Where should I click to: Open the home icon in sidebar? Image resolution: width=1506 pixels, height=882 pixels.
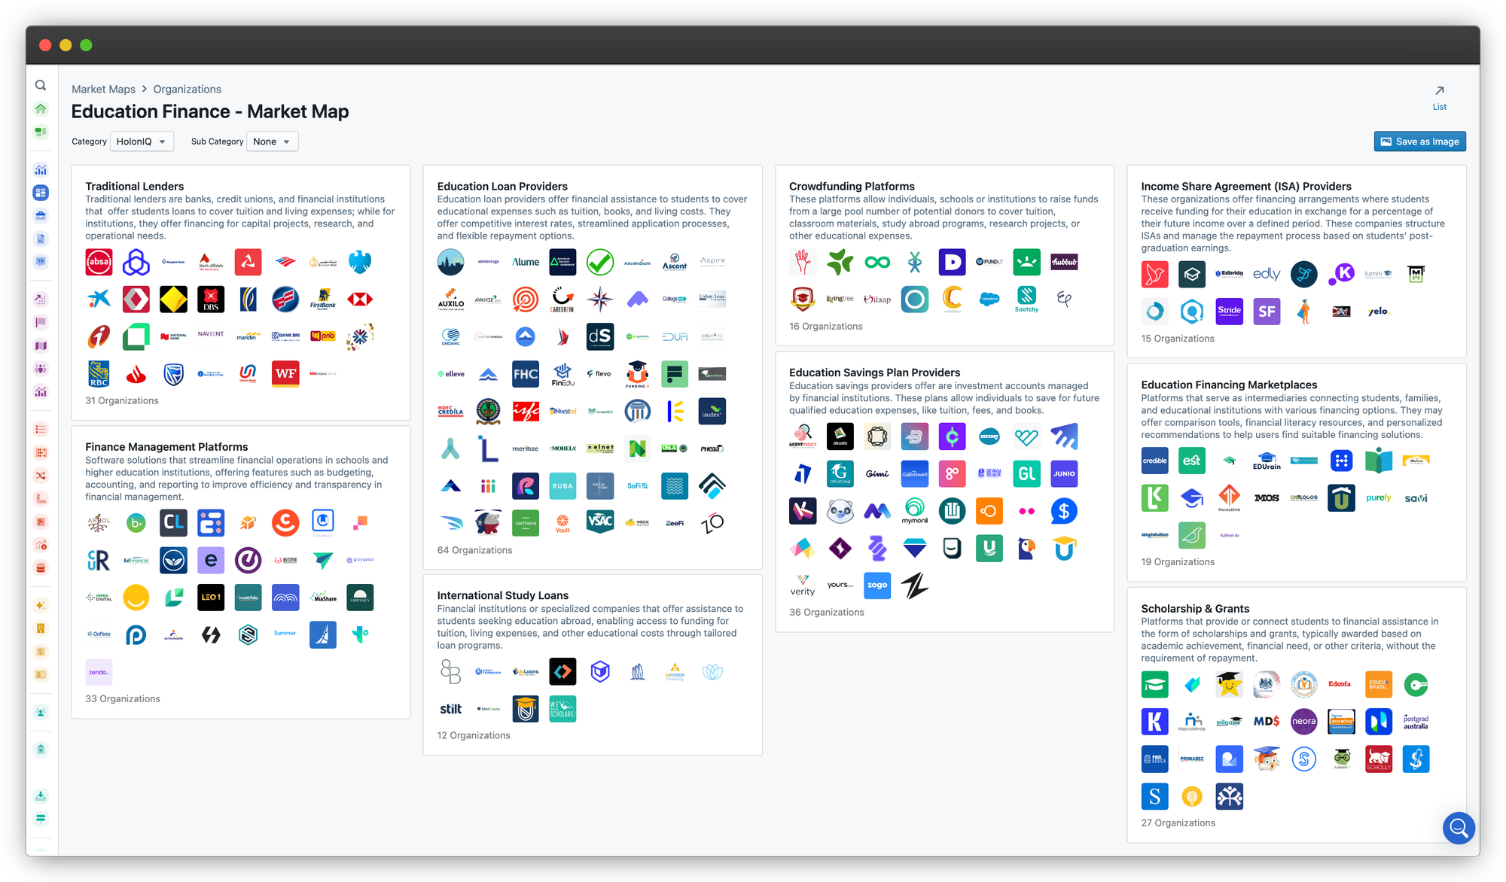41,109
